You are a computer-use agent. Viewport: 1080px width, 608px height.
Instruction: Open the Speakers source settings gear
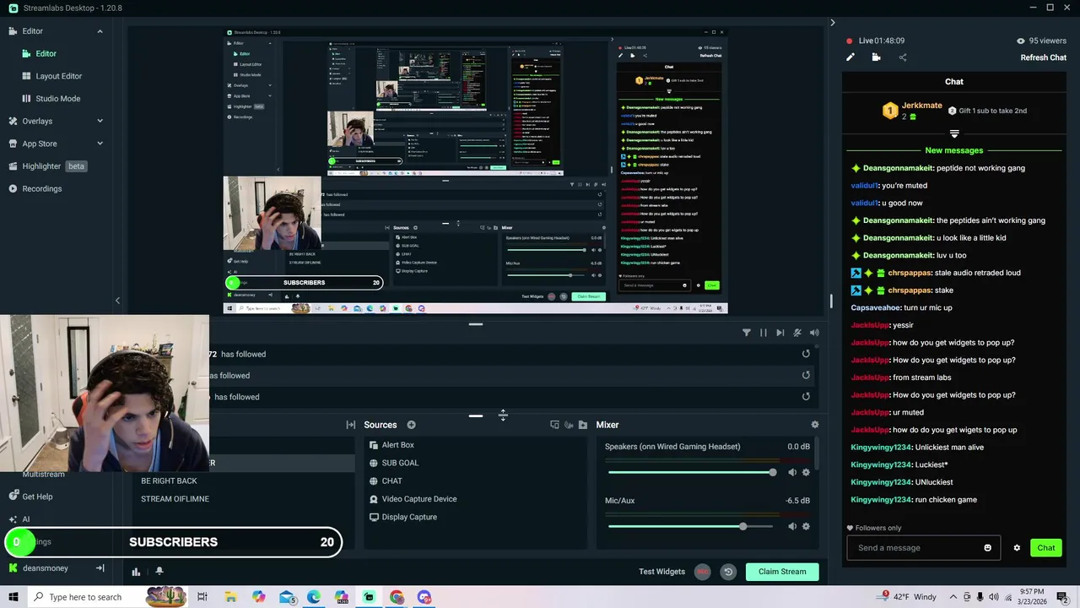point(806,472)
